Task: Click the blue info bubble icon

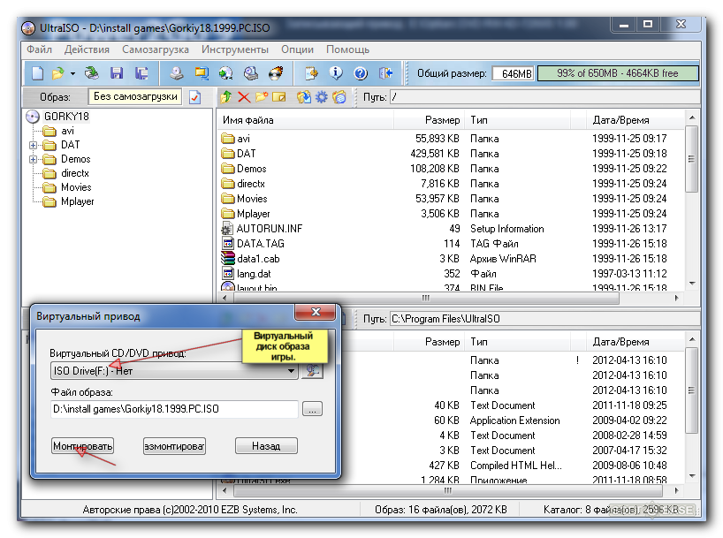Action: 336,72
